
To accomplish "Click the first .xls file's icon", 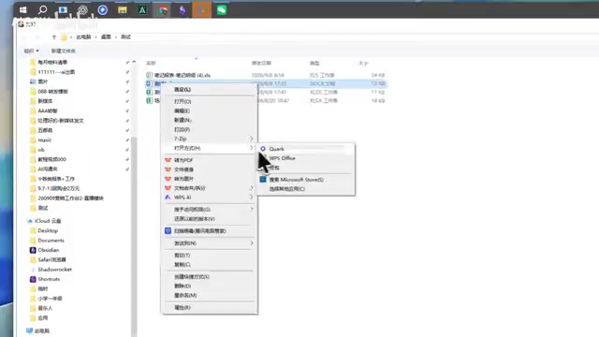I will (x=150, y=75).
